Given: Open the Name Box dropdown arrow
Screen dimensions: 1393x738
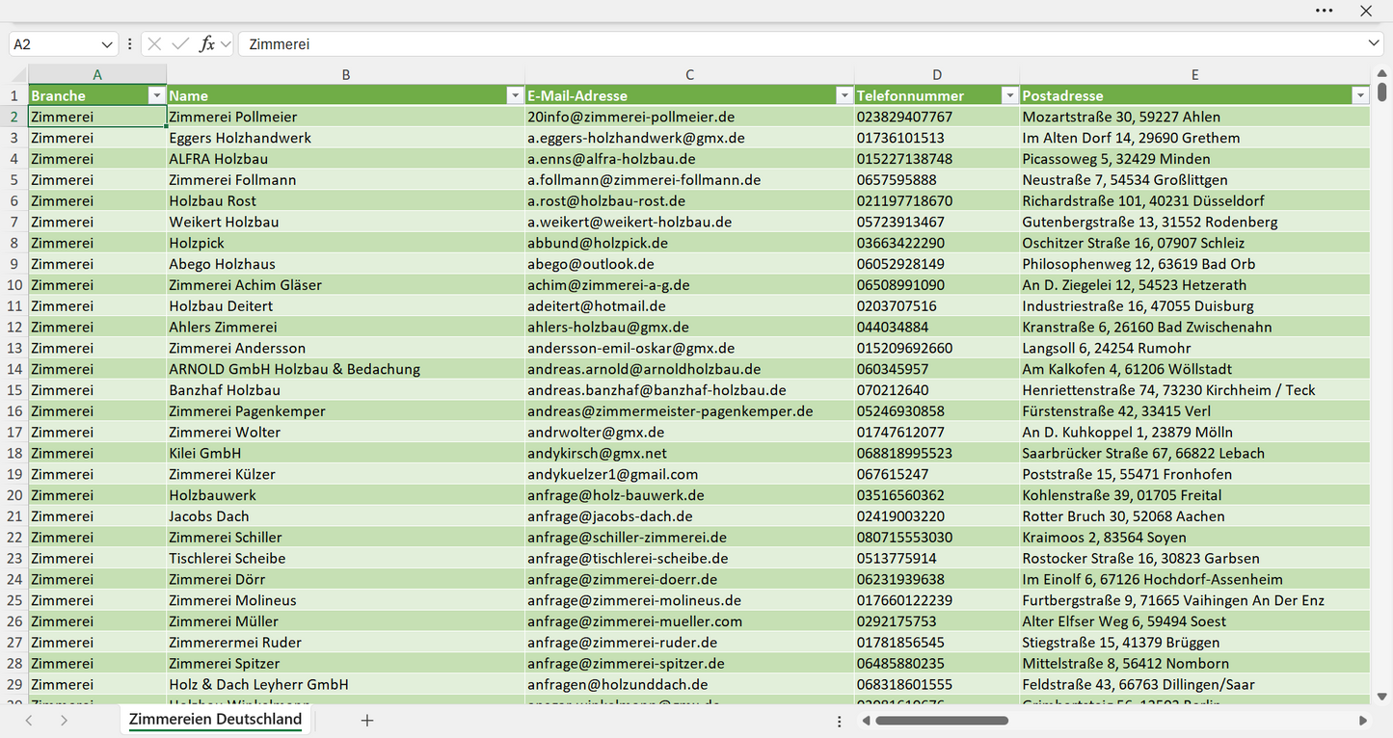Looking at the screenshot, I should [x=107, y=44].
